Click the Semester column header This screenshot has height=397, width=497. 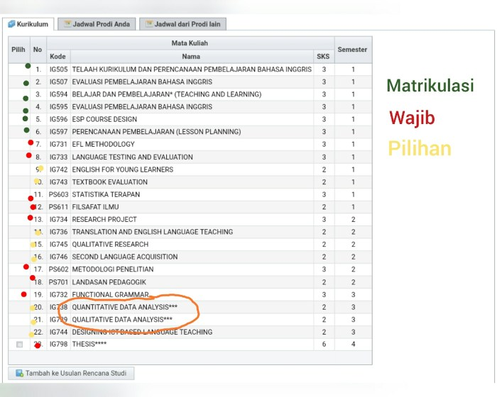click(x=352, y=50)
